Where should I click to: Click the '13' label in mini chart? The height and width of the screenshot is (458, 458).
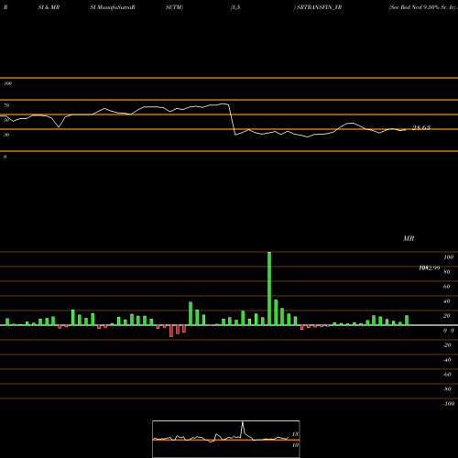[x=295, y=434]
